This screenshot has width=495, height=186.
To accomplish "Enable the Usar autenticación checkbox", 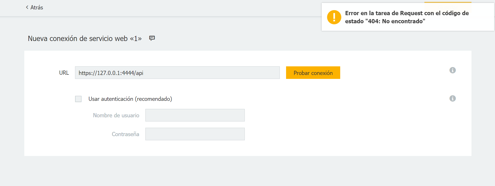I will 78,99.
